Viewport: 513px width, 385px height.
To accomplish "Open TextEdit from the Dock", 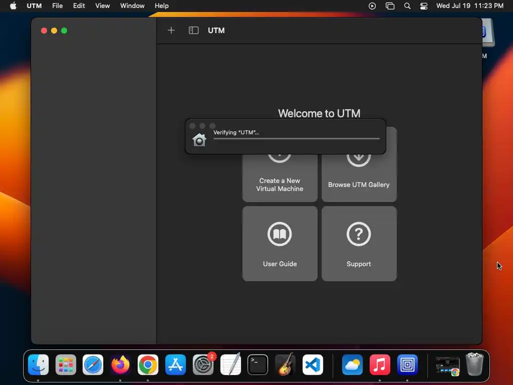I will (x=230, y=364).
